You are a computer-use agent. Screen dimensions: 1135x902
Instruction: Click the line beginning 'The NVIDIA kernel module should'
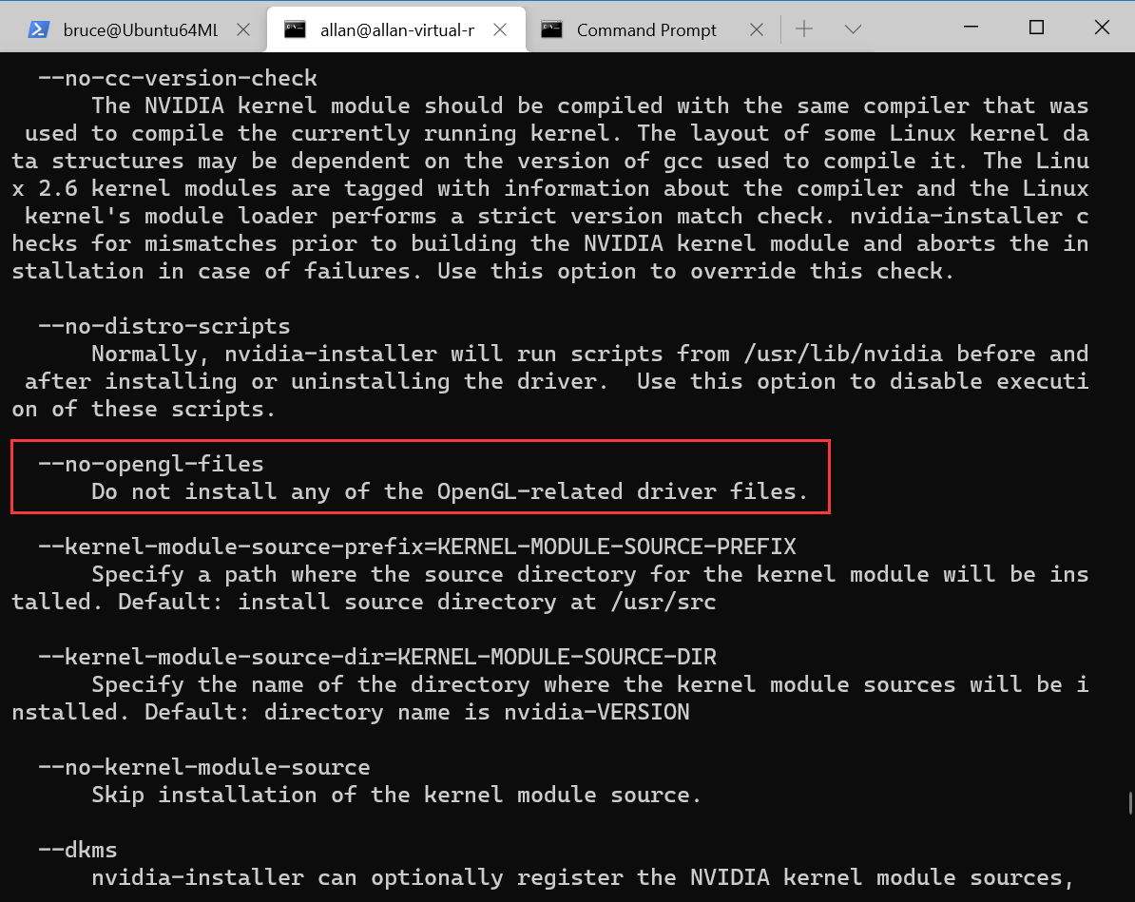(x=590, y=106)
